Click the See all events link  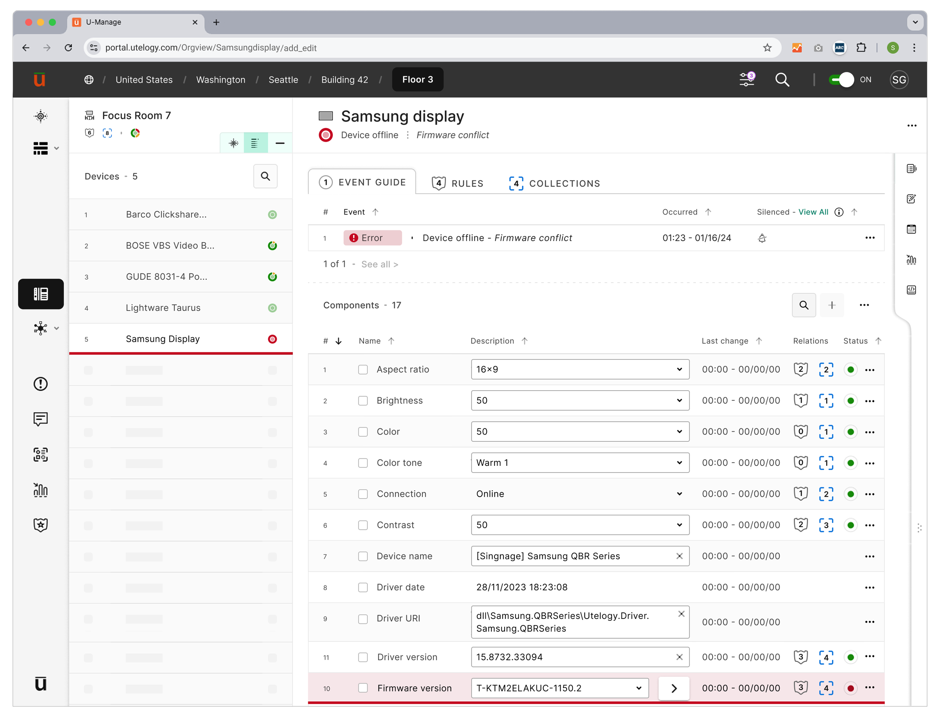[x=379, y=265]
